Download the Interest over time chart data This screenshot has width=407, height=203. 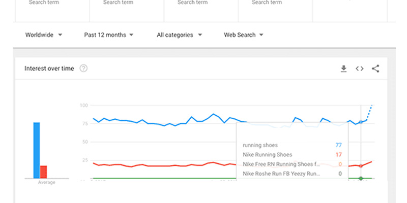pyautogui.click(x=343, y=69)
